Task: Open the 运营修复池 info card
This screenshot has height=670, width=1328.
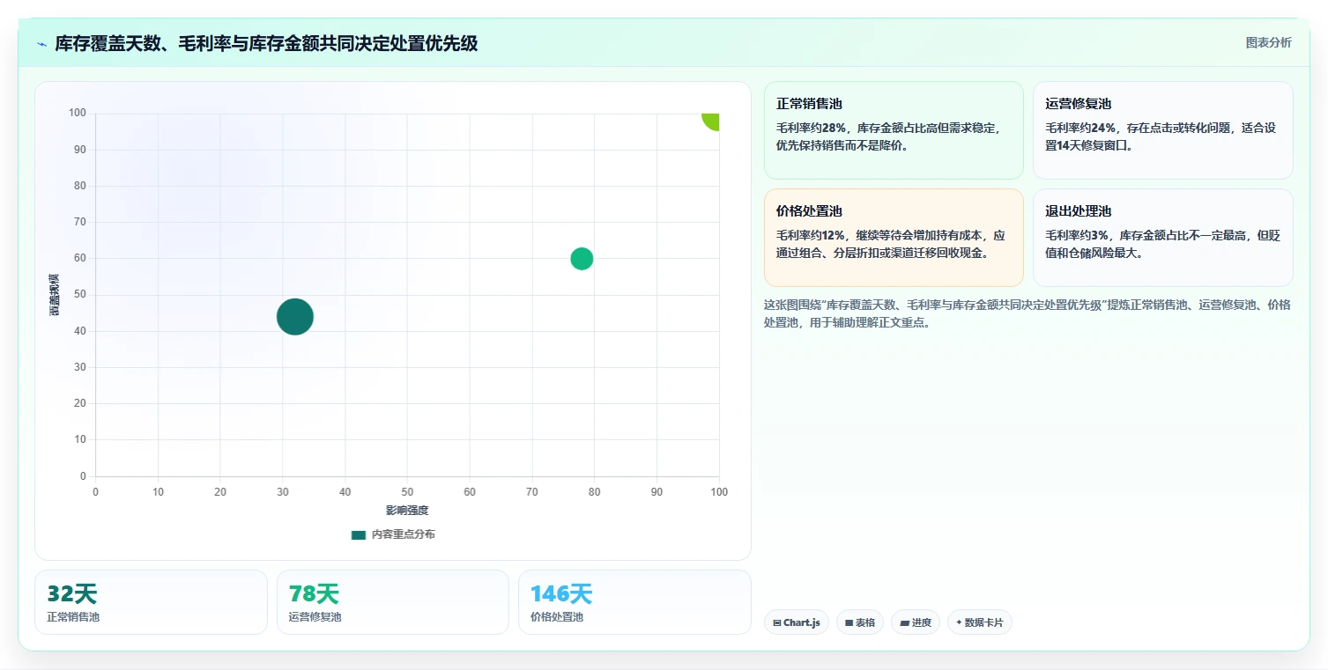Action: click(1162, 130)
